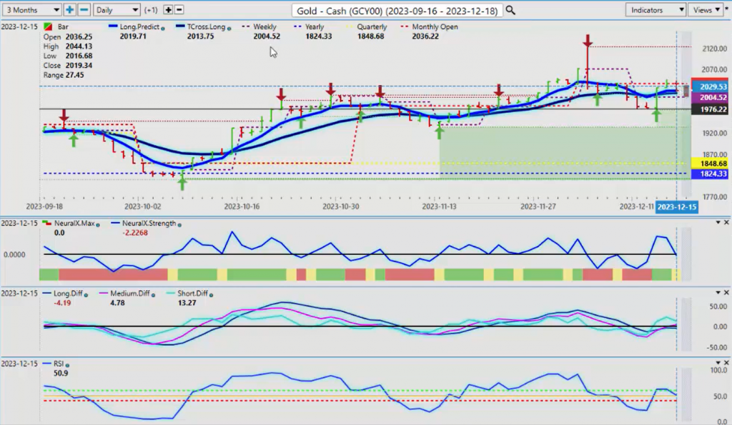732x425 pixels.
Task: Click the Gold - Cash symbol field
Action: (397, 10)
